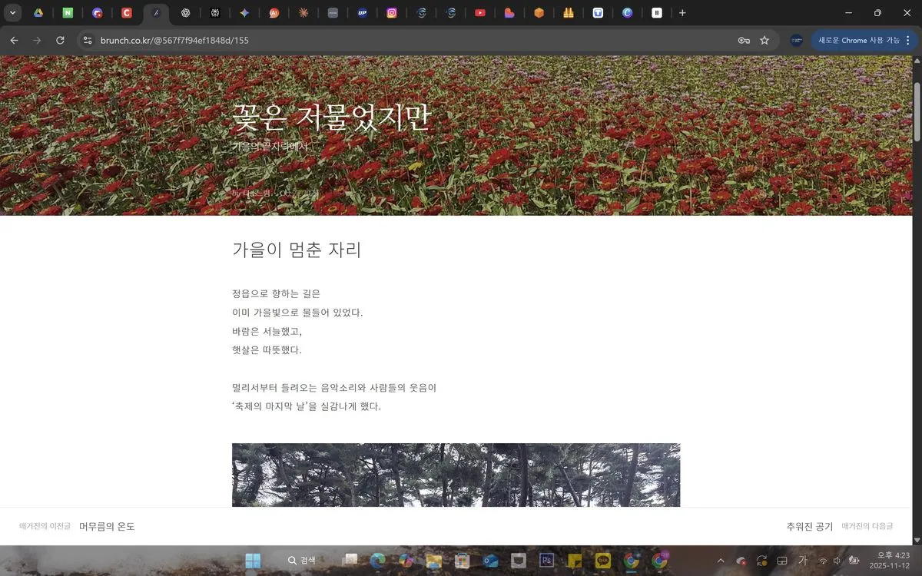This screenshot has width=922, height=576.
Task: Show hidden system tray icons
Action: [x=721, y=561]
